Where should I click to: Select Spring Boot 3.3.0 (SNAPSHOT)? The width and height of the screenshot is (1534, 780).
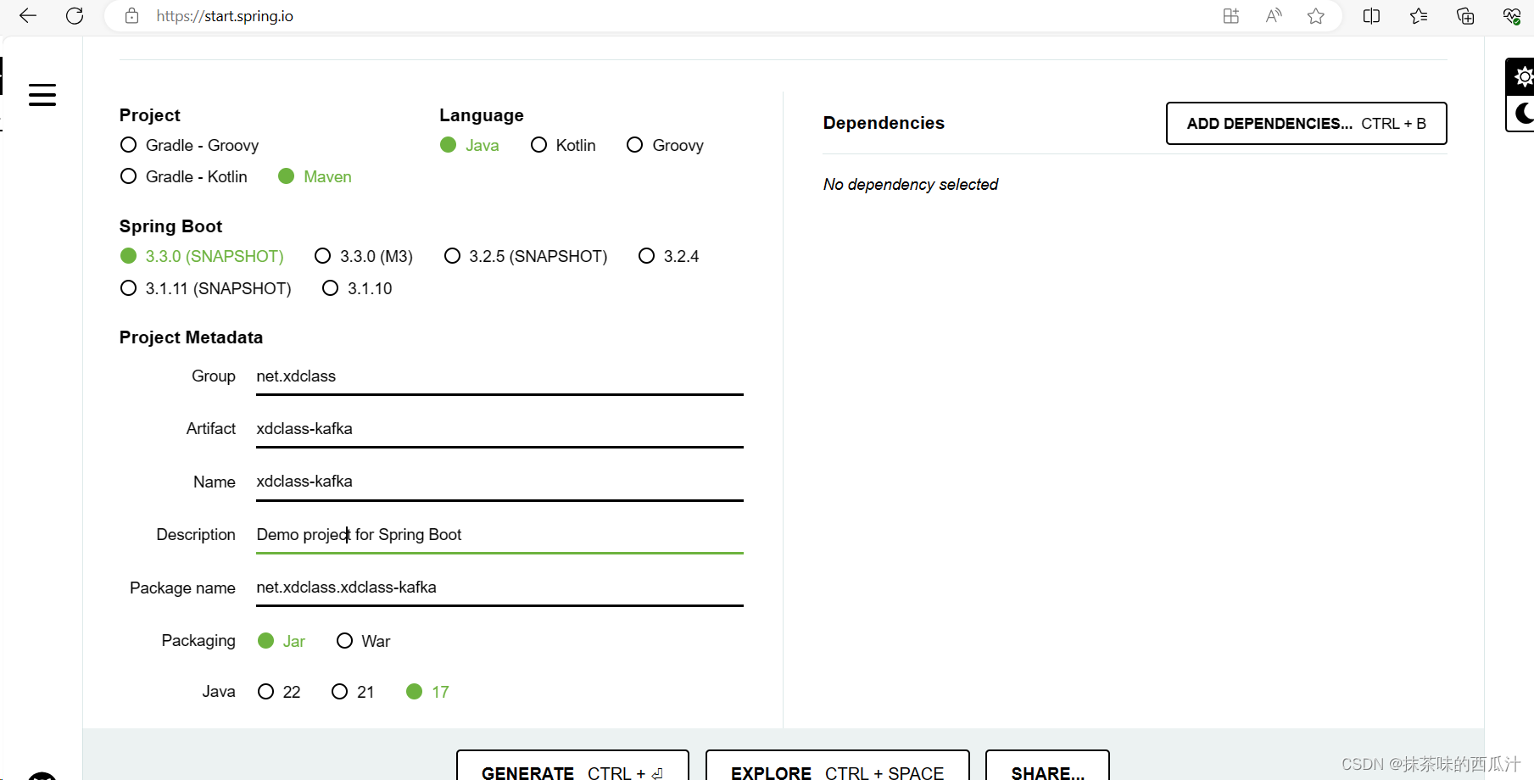click(202, 256)
